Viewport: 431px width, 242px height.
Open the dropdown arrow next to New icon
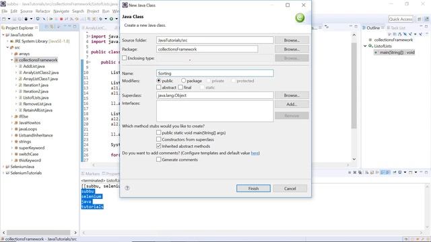coord(9,19)
